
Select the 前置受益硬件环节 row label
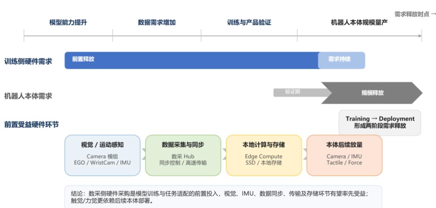tap(31, 125)
